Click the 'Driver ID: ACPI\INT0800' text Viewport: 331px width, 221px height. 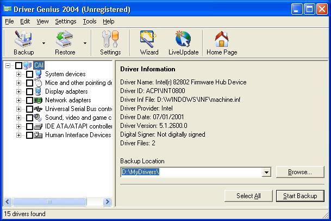coord(152,91)
